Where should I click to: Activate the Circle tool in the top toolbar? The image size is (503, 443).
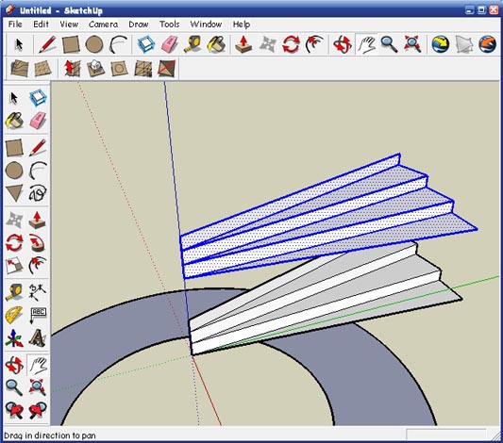click(x=94, y=44)
